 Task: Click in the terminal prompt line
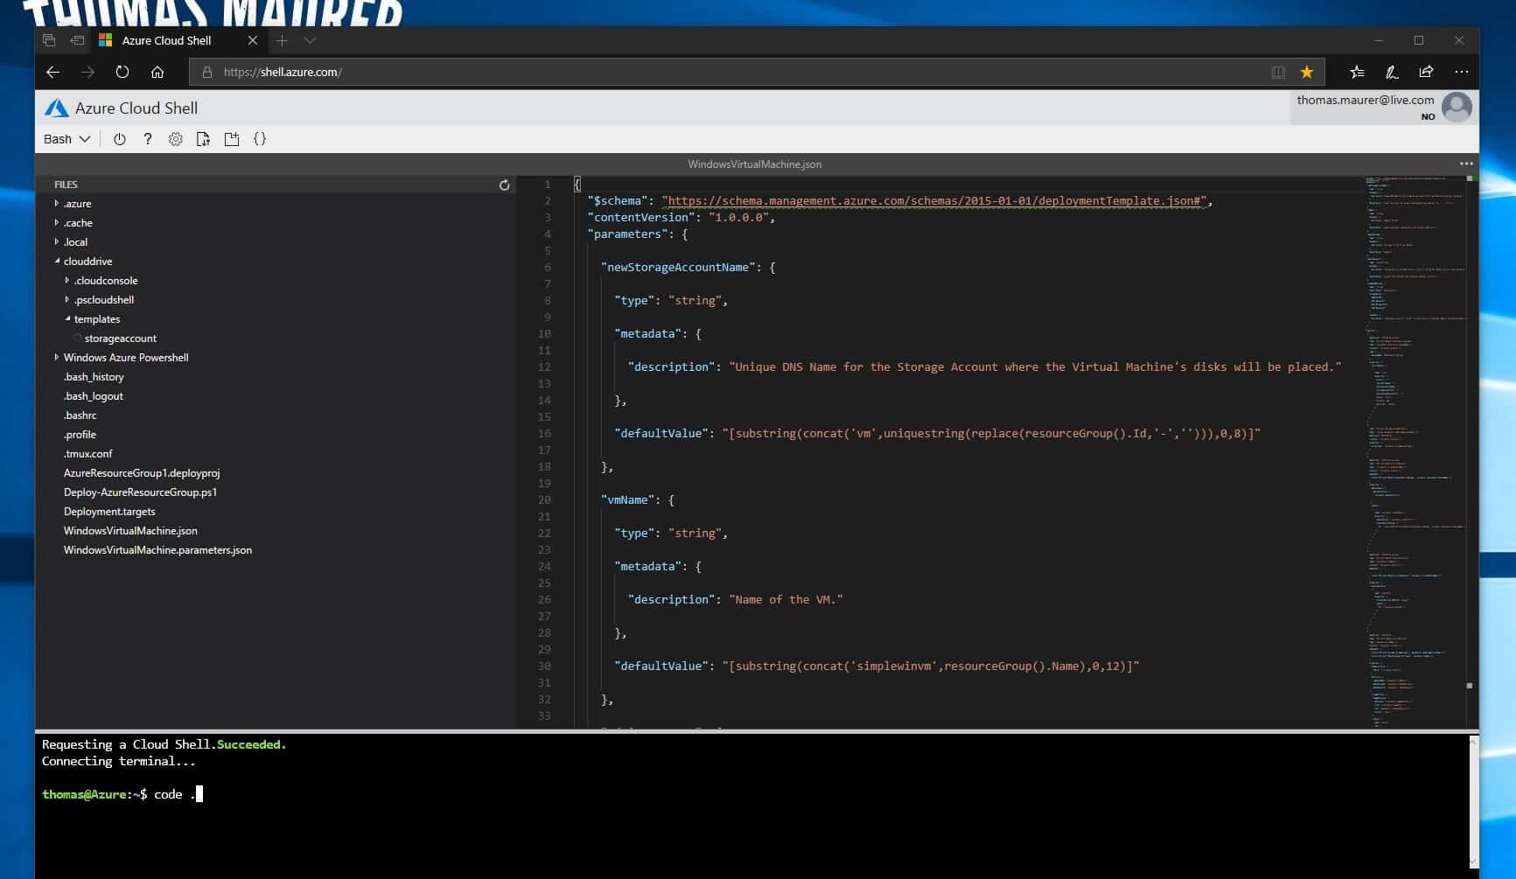[122, 794]
